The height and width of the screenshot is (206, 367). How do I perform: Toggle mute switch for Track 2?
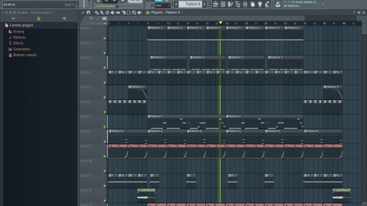(x=104, y=53)
